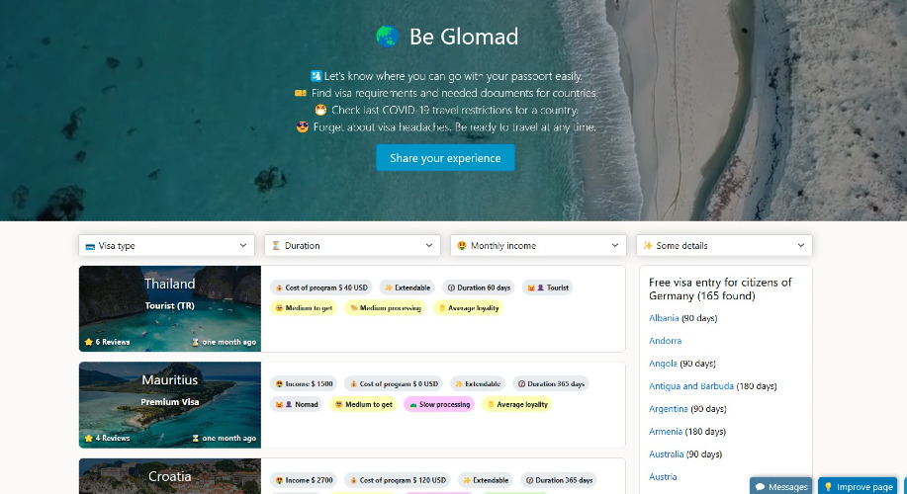Click the Visa type chevron arrow

[x=243, y=246]
